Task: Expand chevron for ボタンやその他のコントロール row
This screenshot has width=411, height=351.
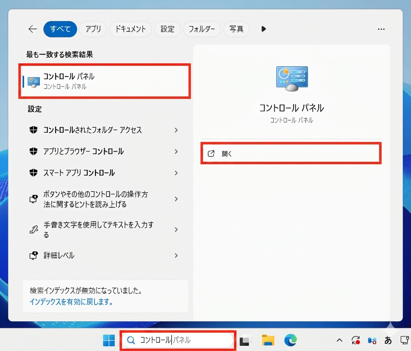Action: coord(176,199)
